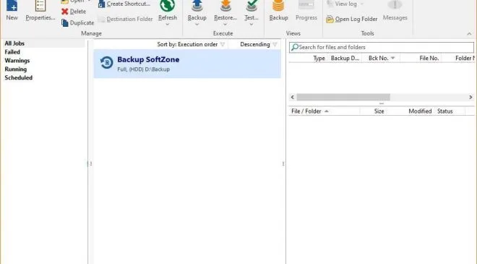This screenshot has height=264, width=477.
Task: Sort by the File No. column header
Action: click(x=429, y=58)
